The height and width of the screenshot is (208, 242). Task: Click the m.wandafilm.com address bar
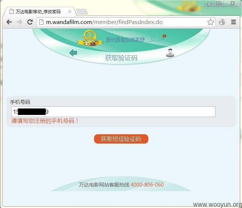click(126, 22)
